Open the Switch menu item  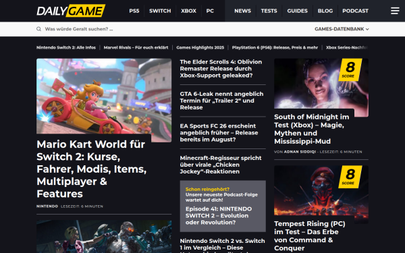click(160, 11)
